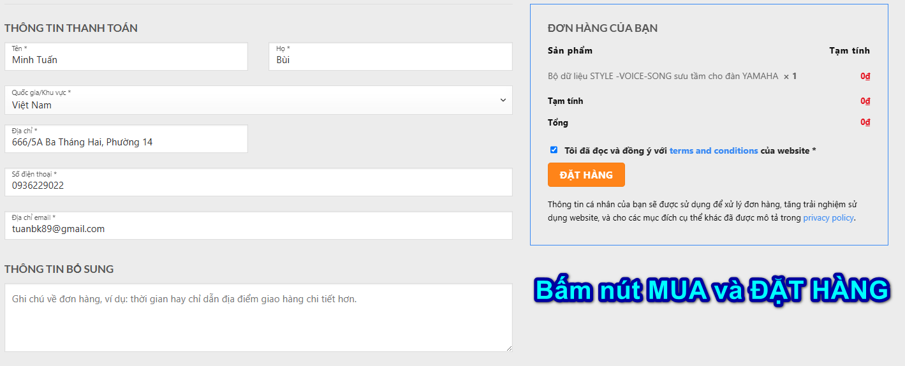
Task: Click the ĐẶT HÀNG button
Action: (586, 175)
